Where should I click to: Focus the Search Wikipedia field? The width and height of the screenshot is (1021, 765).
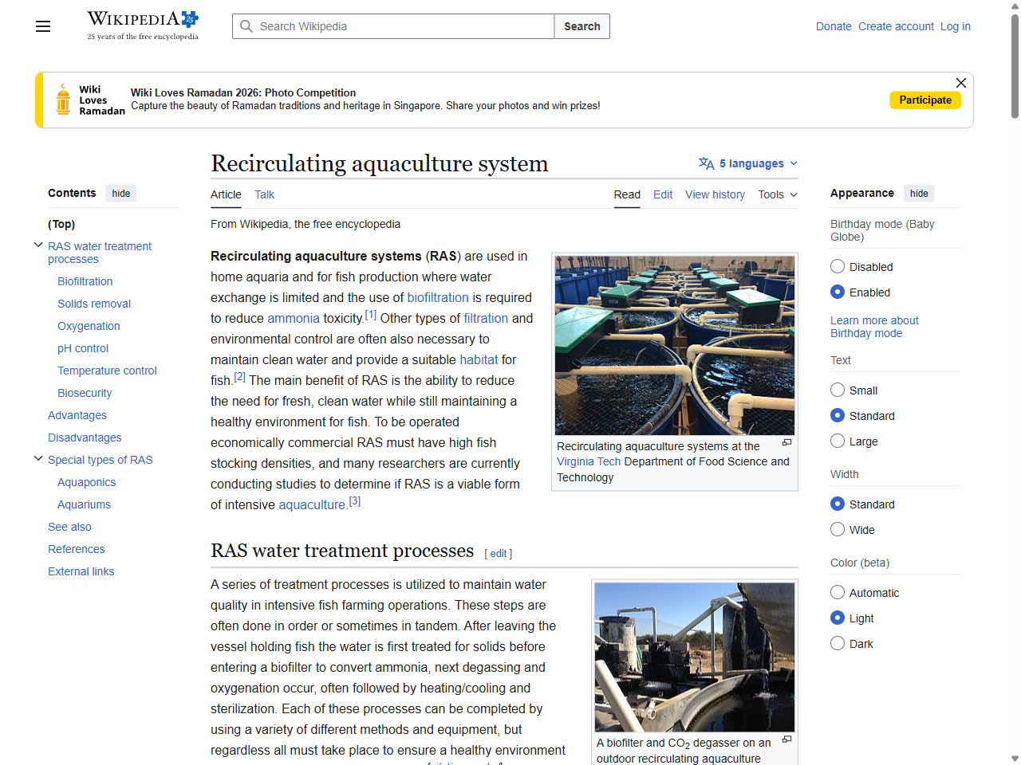[x=393, y=26]
